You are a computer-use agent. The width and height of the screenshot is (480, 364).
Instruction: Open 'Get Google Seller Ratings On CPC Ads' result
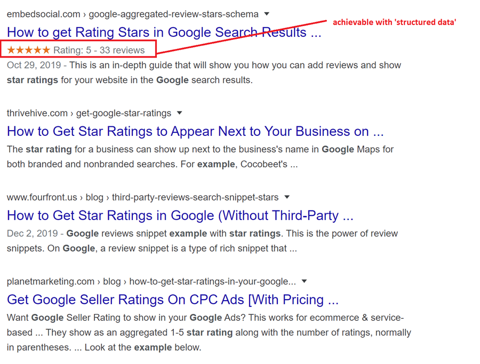pyautogui.click(x=173, y=300)
